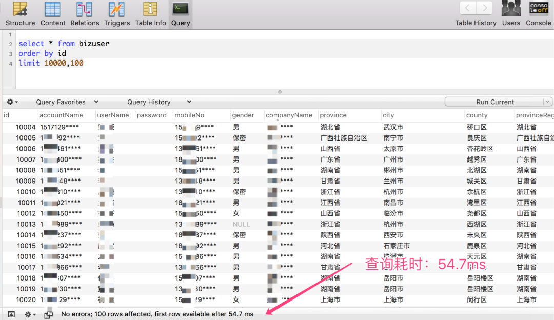Select the Query view icon
The image size is (554, 320).
click(181, 14)
